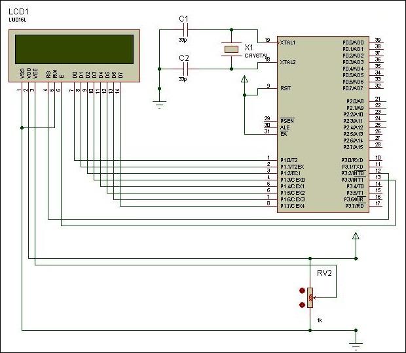Click the junction dot on LCD pin 1 wire
This screenshot has width=406, height=353.
tap(22, 127)
